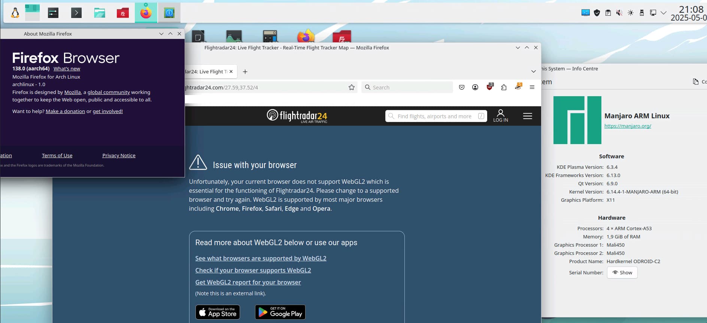This screenshot has height=323, width=707.
Task: Open the calculator desktop icon
Action: coord(270,36)
